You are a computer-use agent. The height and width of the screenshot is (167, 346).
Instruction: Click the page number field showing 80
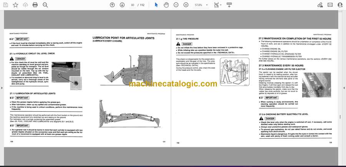point(132,5)
